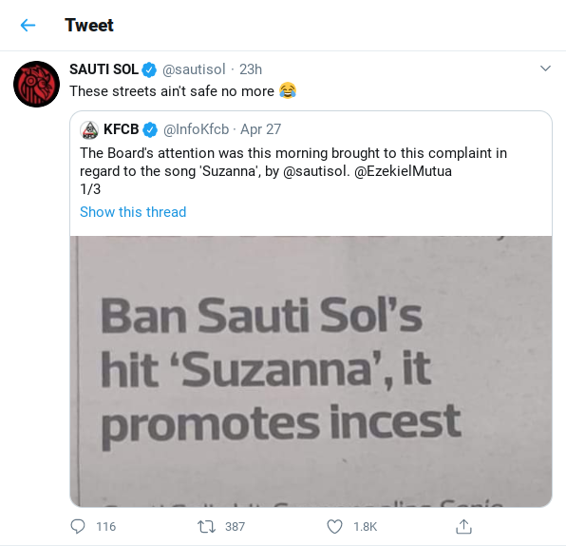The width and height of the screenshot is (566, 546).
Task: Open the KFCB avatar in the quoted tweet
Action: [x=89, y=129]
